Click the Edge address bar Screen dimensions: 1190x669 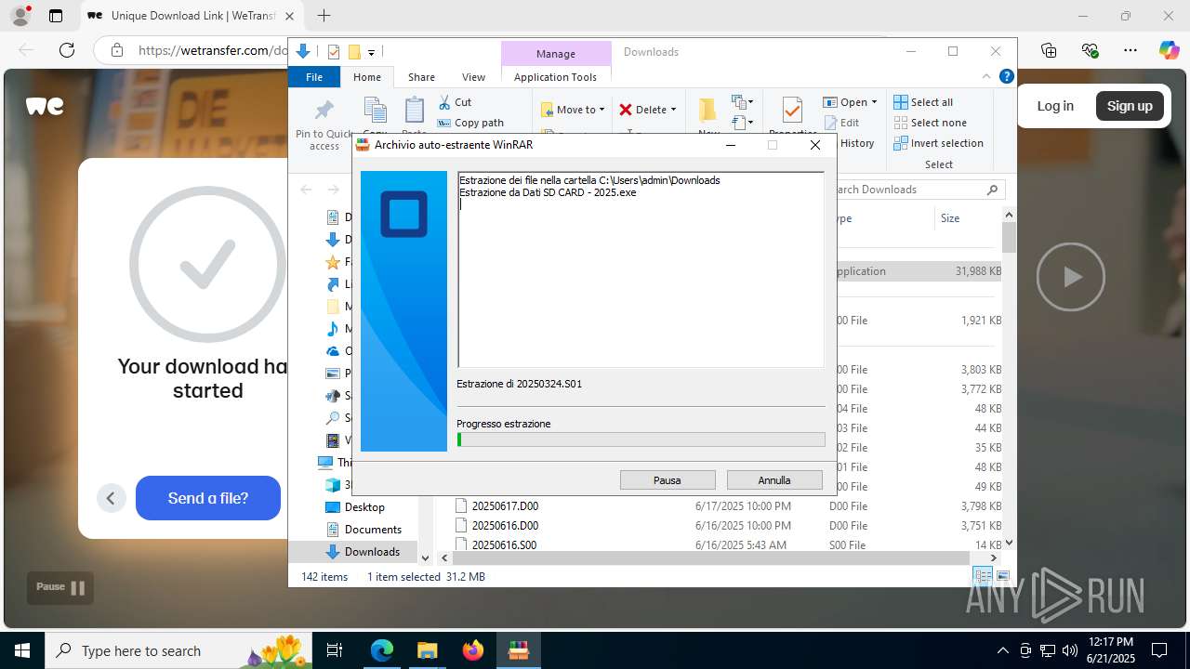(x=212, y=50)
